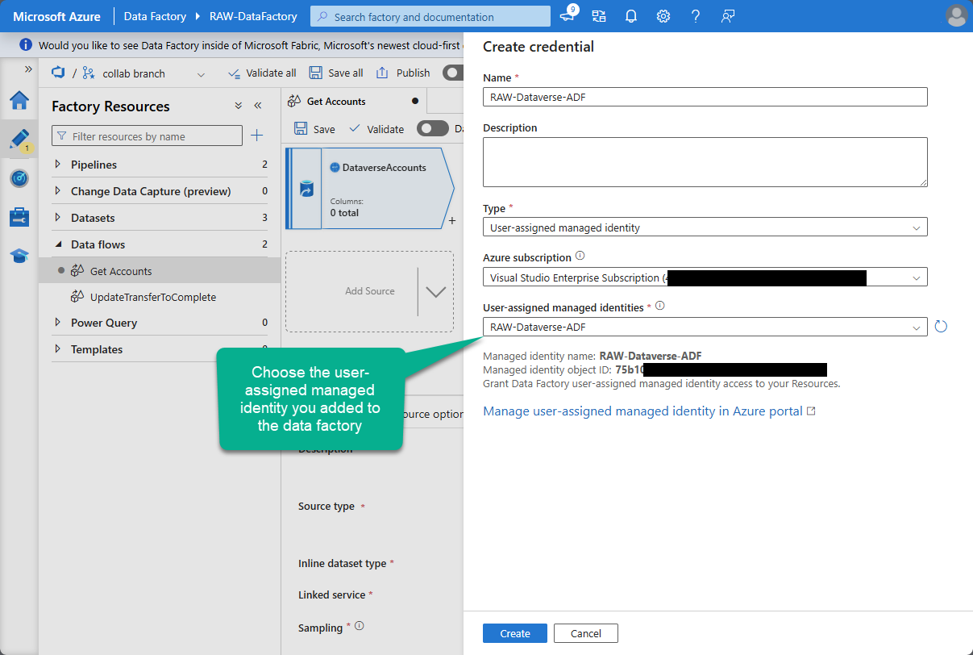Open the user-assigned managed identities dropdown

tap(705, 327)
